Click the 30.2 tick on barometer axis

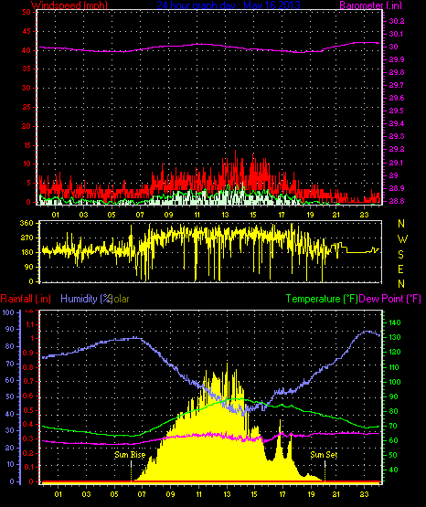tap(397, 21)
